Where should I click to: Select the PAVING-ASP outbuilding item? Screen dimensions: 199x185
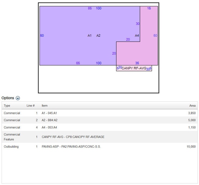click(x=71, y=147)
